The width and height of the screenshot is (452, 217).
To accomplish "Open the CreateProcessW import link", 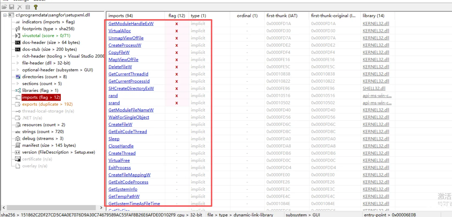I will coord(125,45).
